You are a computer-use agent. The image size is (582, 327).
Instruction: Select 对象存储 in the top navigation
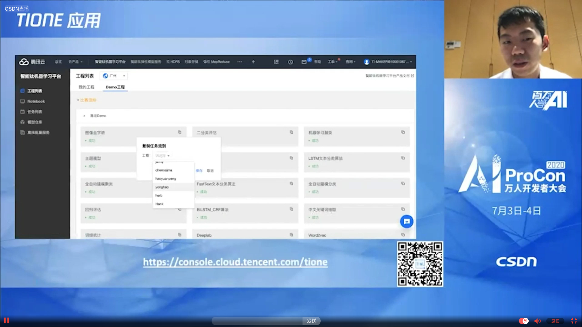pyautogui.click(x=191, y=62)
